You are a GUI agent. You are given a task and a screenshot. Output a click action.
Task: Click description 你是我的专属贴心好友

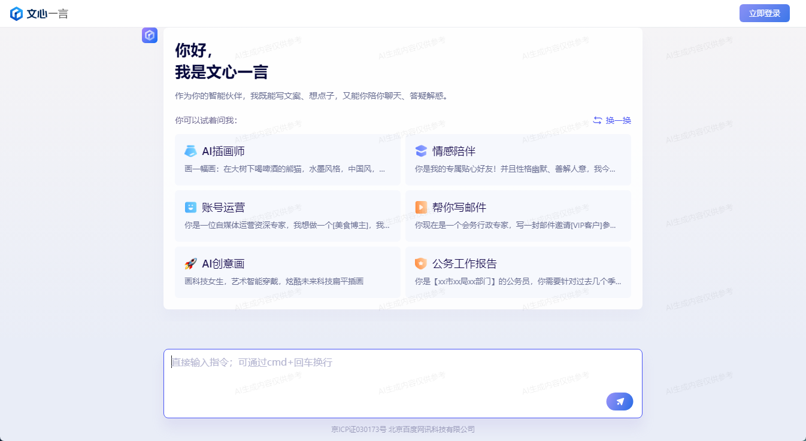(x=515, y=169)
